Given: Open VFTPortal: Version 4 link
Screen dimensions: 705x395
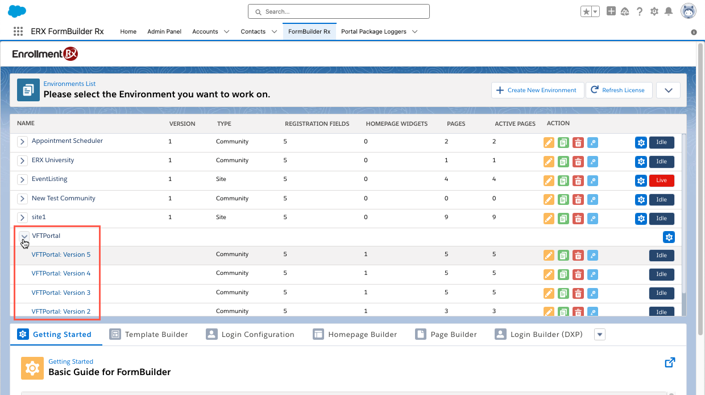Looking at the screenshot, I should (61, 274).
